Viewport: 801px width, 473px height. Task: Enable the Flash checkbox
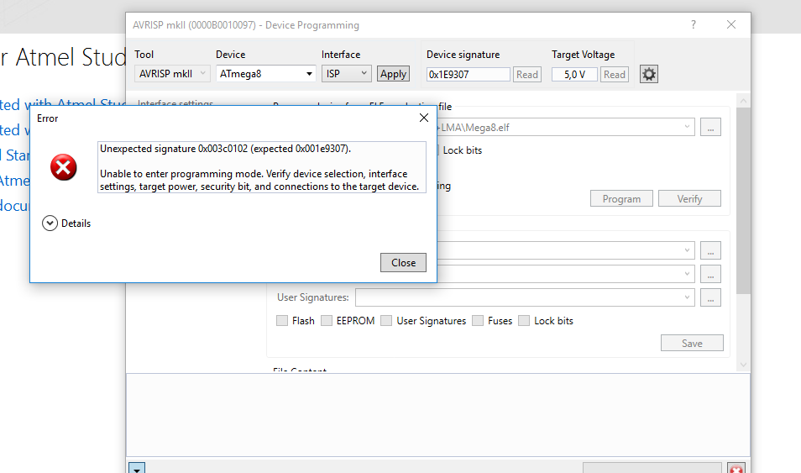pyautogui.click(x=282, y=321)
